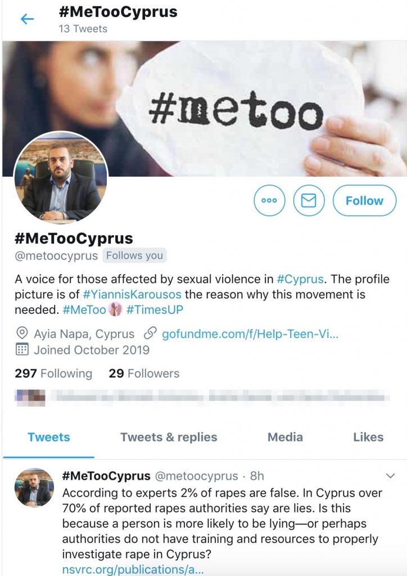Screen dimensions: 407x576
Task: Send a message via the envelope icon
Action: point(309,201)
